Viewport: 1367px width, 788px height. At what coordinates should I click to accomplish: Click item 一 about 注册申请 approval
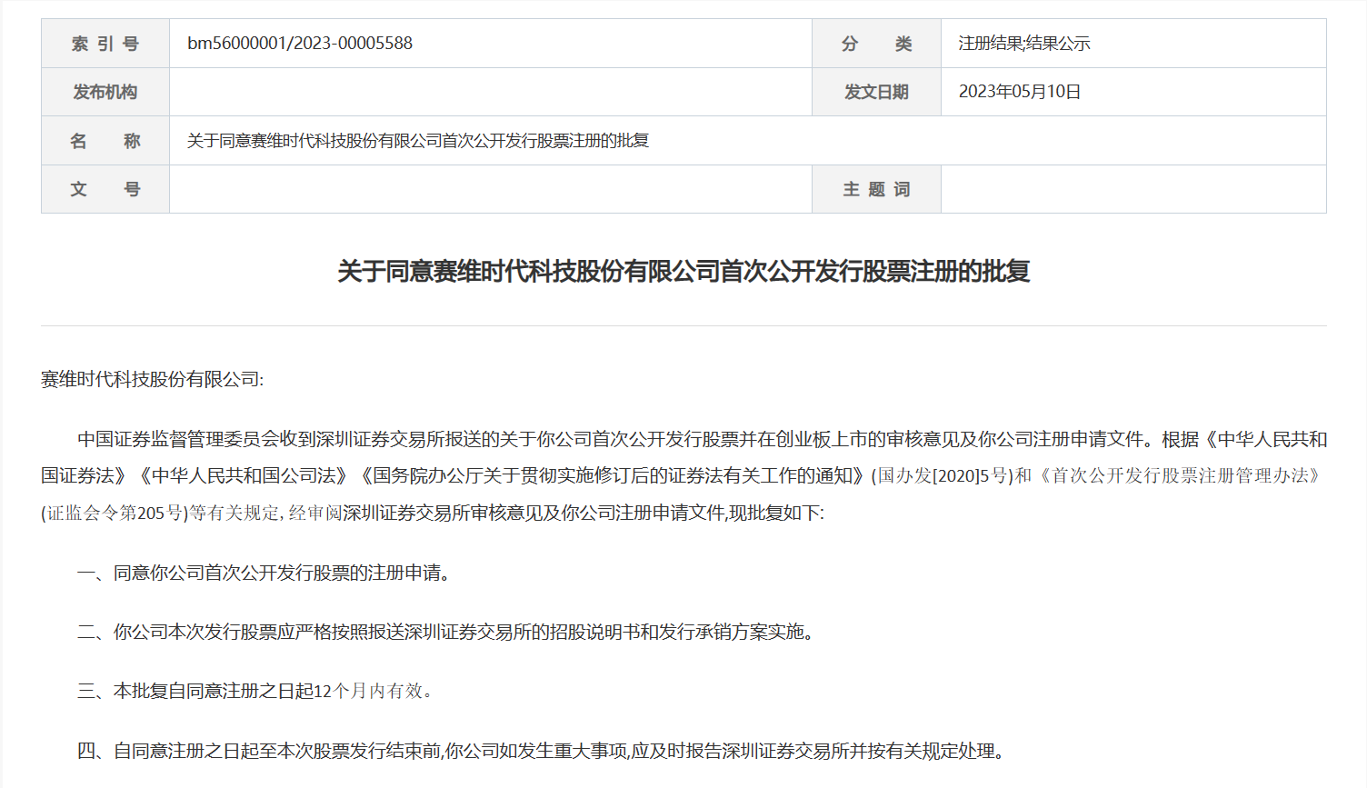tap(264, 573)
